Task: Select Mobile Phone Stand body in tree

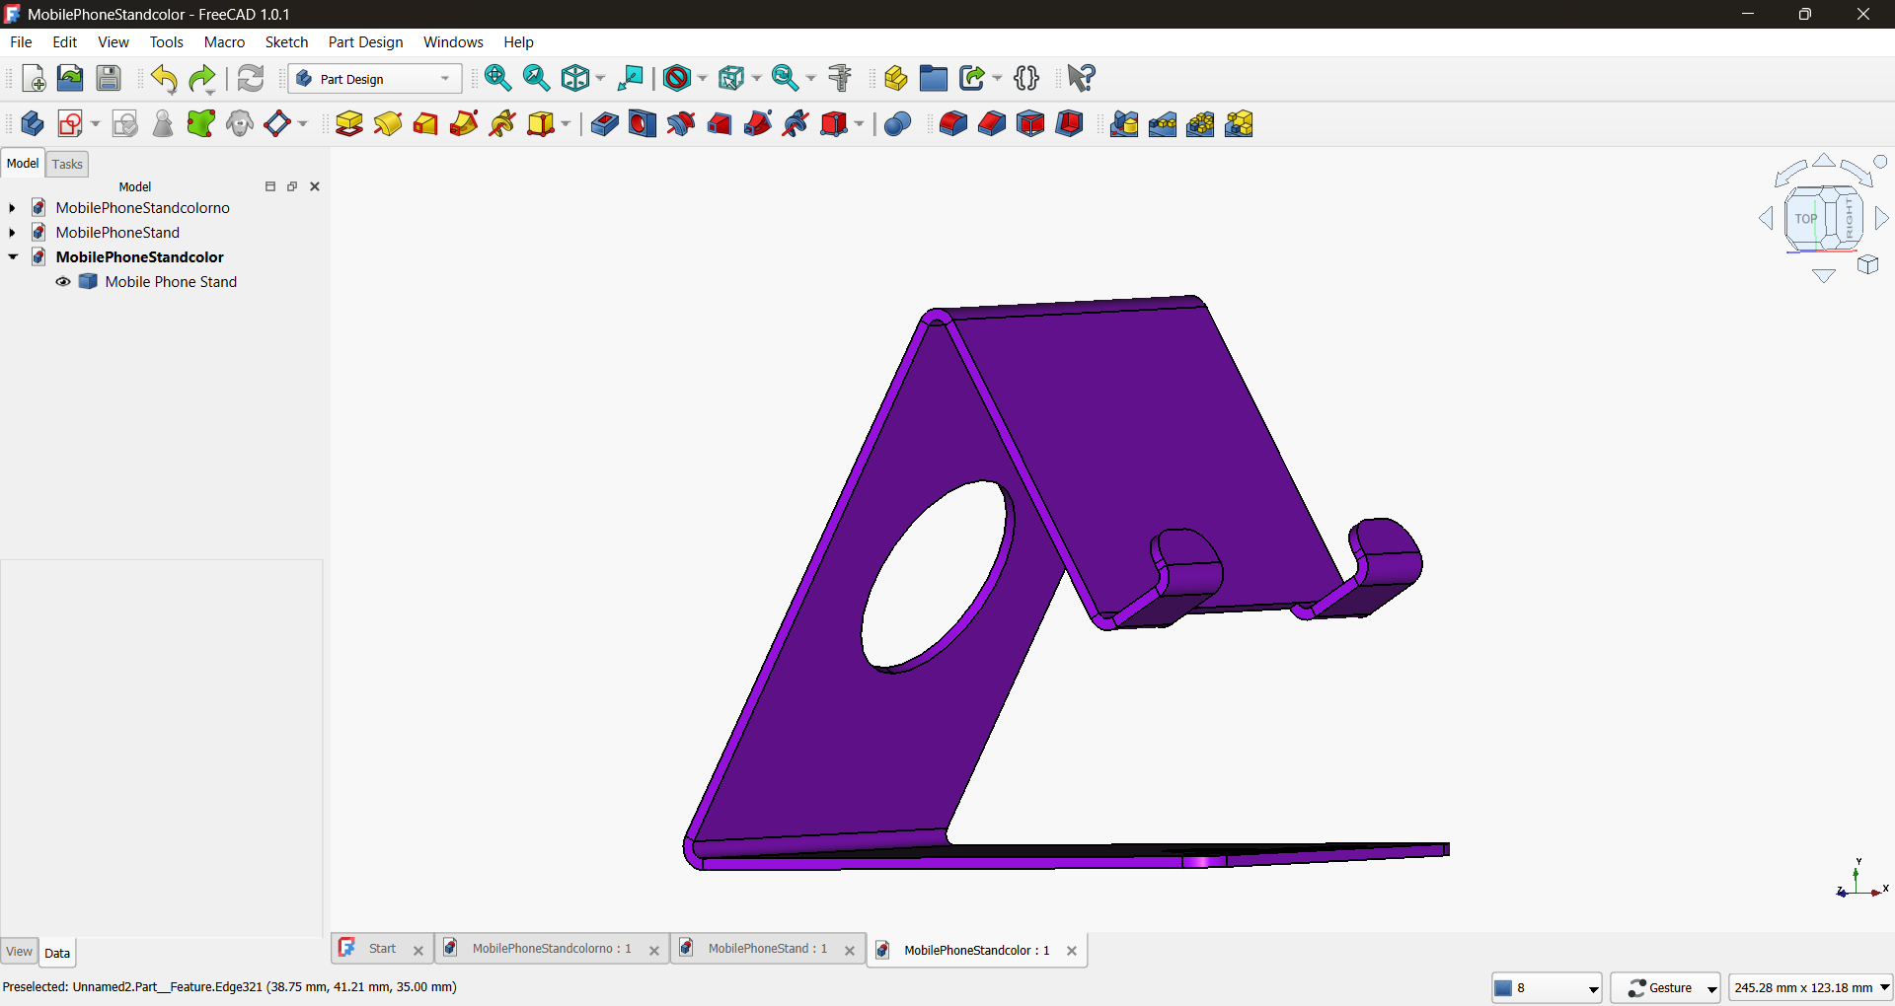Action: (171, 282)
